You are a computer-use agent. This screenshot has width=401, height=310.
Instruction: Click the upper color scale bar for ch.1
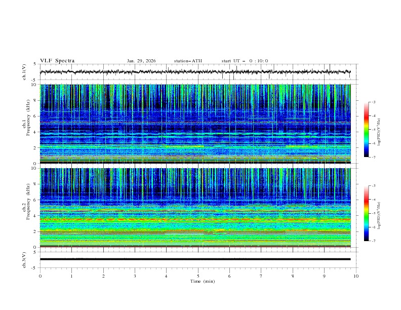pyautogui.click(x=367, y=129)
